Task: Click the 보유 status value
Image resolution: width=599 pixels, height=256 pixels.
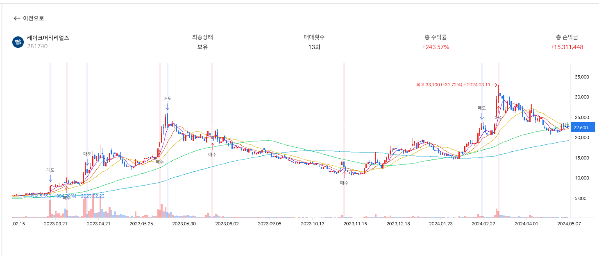Action: (202, 47)
